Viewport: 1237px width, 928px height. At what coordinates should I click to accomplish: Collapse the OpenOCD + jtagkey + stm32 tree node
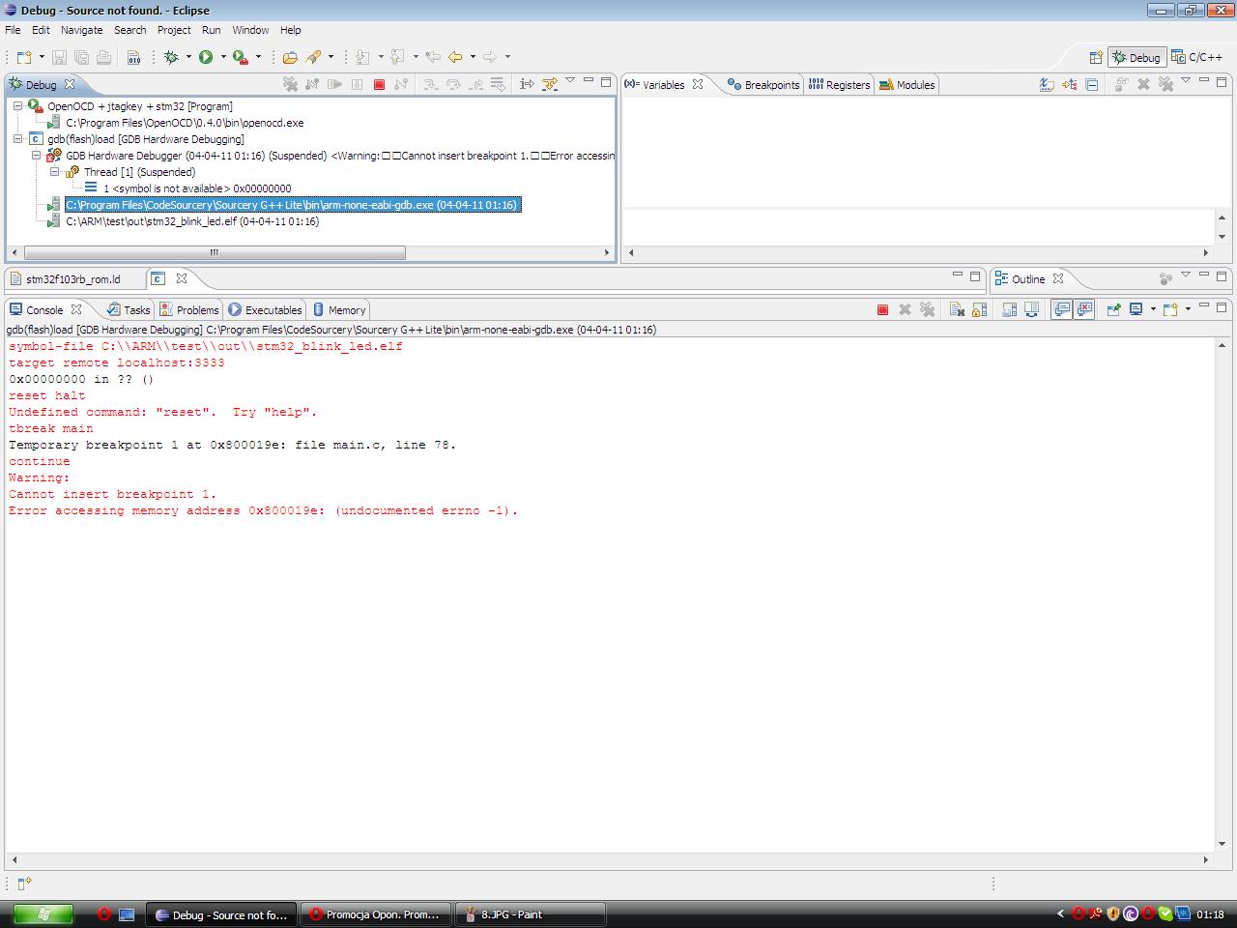coord(17,106)
